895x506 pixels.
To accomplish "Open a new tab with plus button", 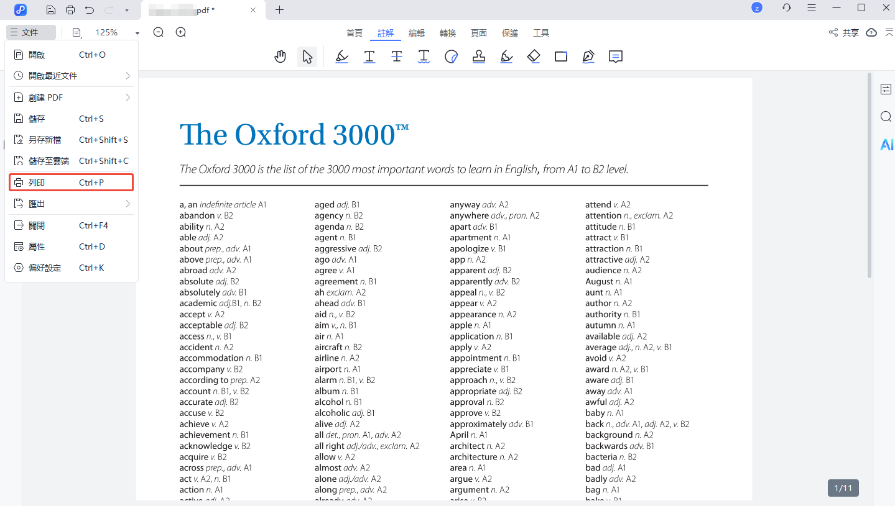I will tap(280, 10).
